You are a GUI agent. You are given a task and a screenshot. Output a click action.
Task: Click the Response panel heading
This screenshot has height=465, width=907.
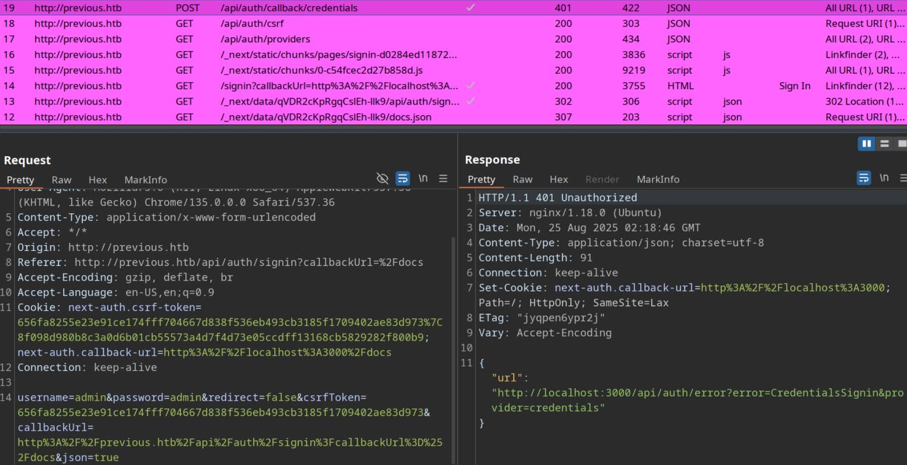coord(492,160)
